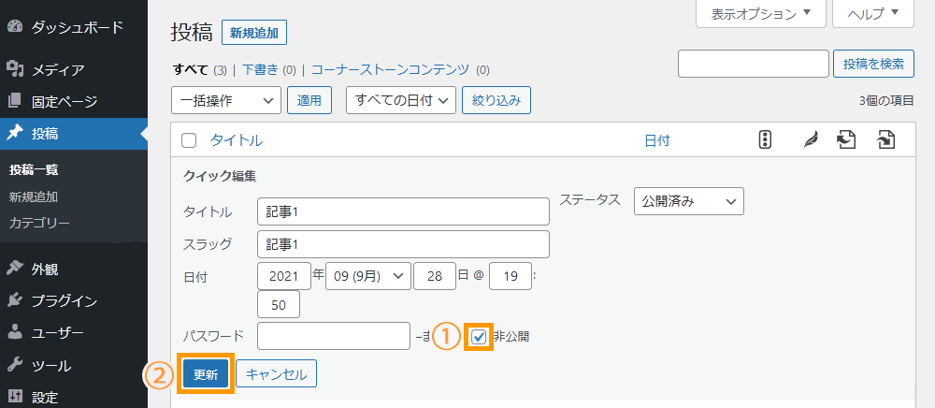This screenshot has height=408, width=935.
Task: Click the hour field showing 19
Action: pos(510,276)
